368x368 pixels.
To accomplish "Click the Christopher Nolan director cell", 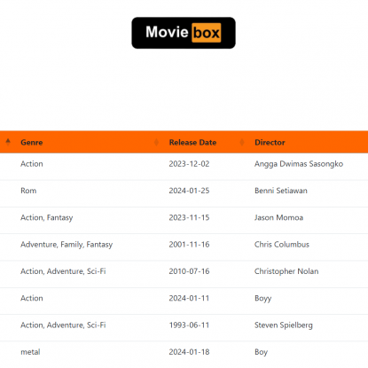I will point(286,271).
